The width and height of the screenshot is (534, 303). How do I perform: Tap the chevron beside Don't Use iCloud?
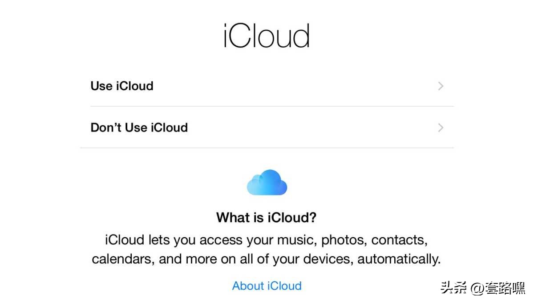point(441,128)
